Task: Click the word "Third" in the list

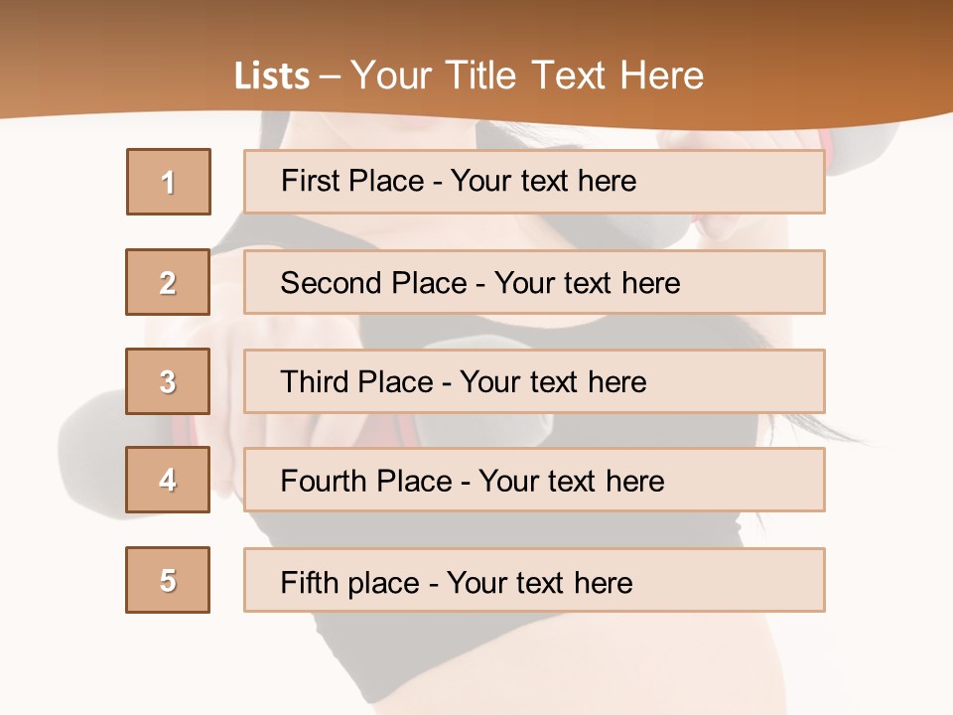Action: tap(314, 382)
